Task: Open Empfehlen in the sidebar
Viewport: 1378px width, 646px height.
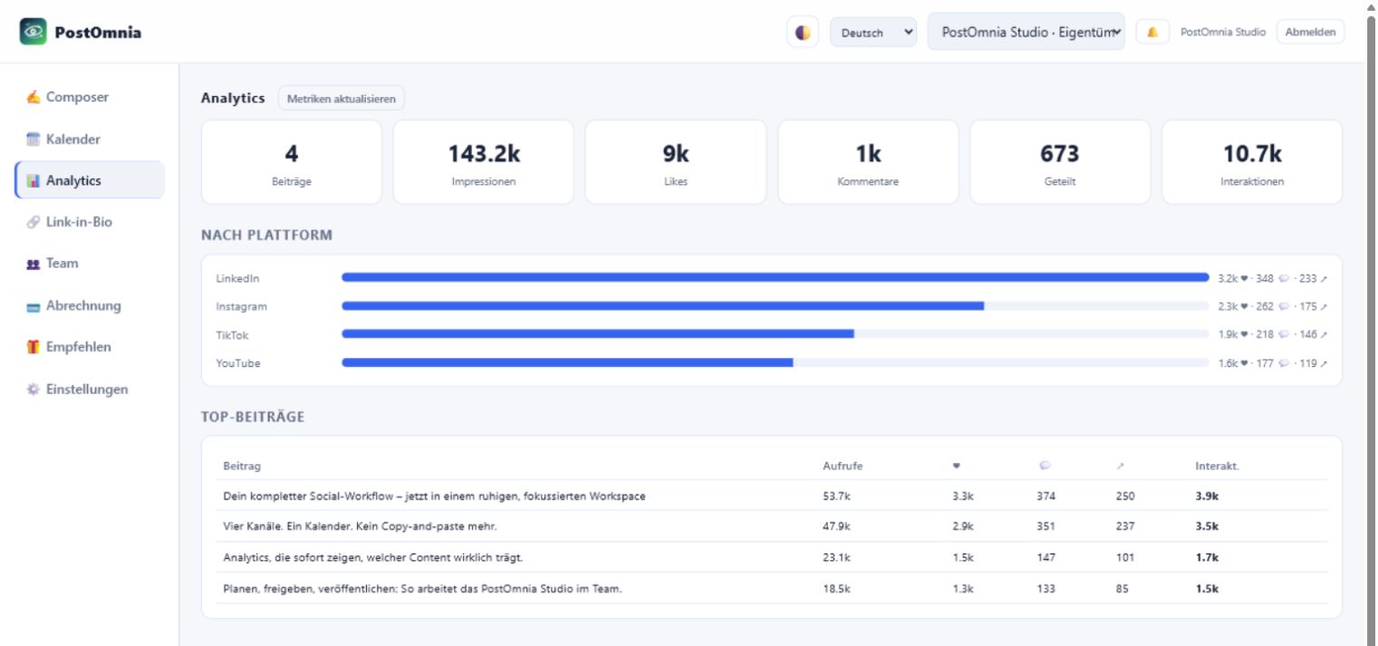Action: tap(89, 347)
